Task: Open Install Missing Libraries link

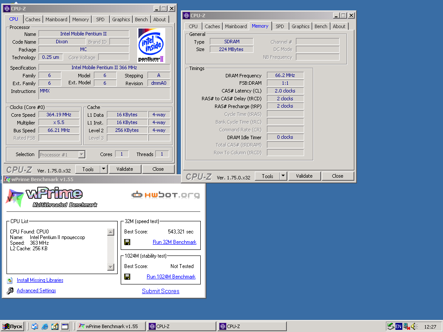Action: tap(40, 280)
